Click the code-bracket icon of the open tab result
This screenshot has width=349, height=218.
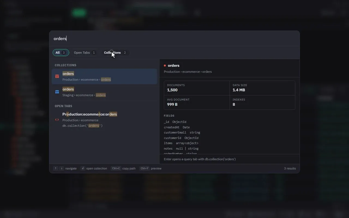point(57,120)
